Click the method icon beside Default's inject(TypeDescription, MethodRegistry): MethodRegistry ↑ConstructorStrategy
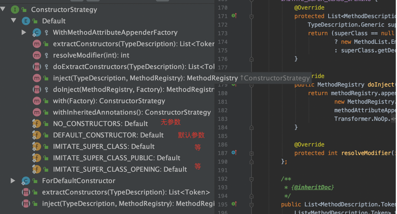This screenshot has width=397, height=214. tap(37, 78)
